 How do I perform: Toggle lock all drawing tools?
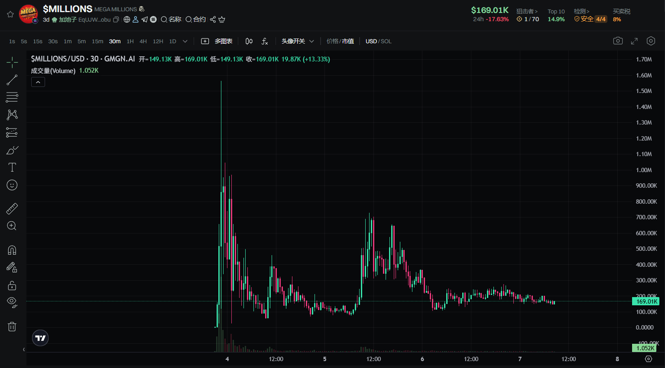click(12, 285)
